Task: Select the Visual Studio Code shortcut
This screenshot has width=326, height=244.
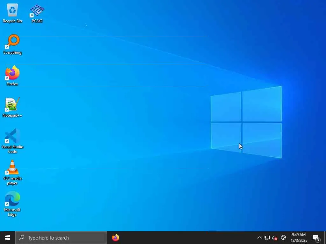Action: (x=12, y=141)
